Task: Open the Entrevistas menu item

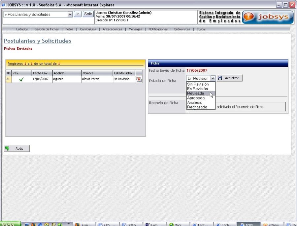Action: [182, 29]
